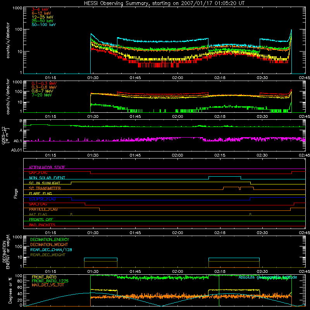310x310 pixels.
Task: Click the cyan REAR_DEC_CHAN box near 01:30
Action: pyautogui.click(x=101, y=263)
